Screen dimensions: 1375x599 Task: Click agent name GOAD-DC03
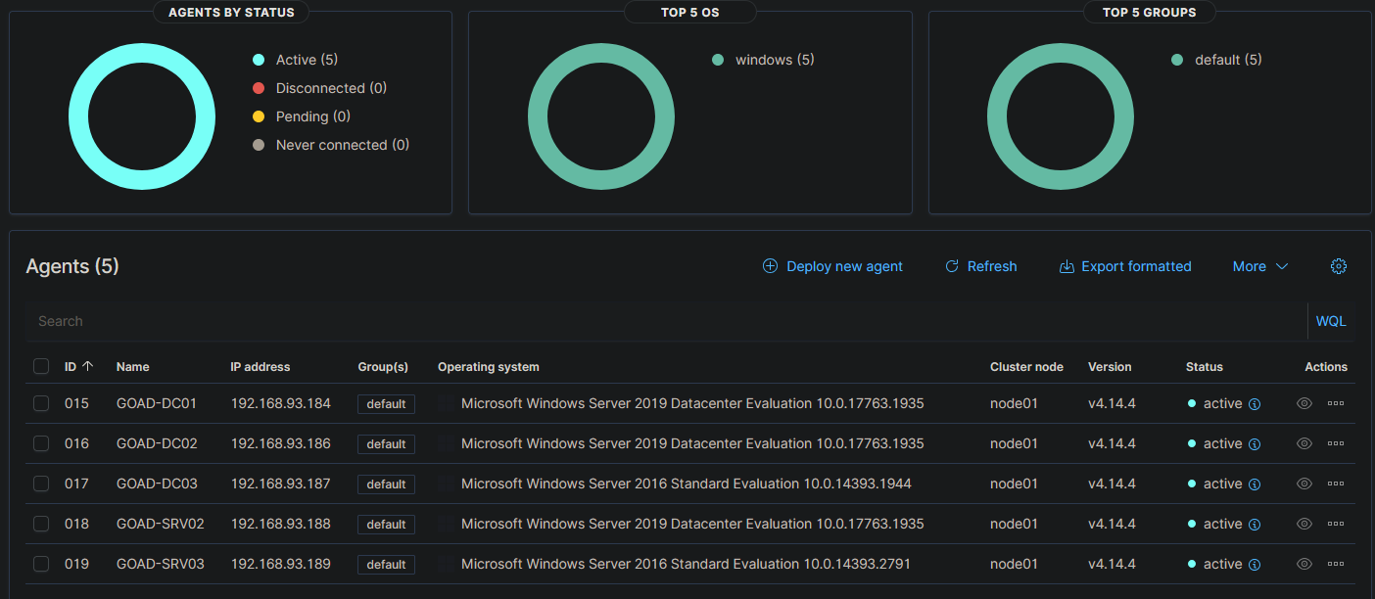pyautogui.click(x=157, y=484)
